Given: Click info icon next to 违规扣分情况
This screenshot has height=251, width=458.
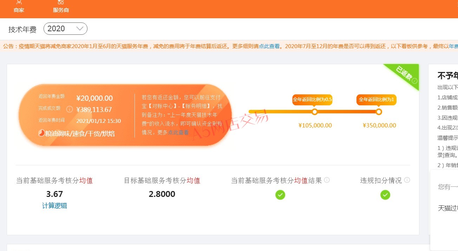Looking at the screenshot, I should click(407, 180).
